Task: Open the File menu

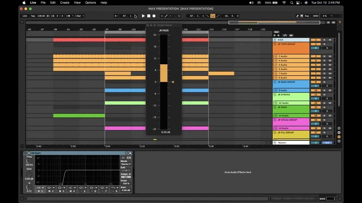Action: coord(43,3)
